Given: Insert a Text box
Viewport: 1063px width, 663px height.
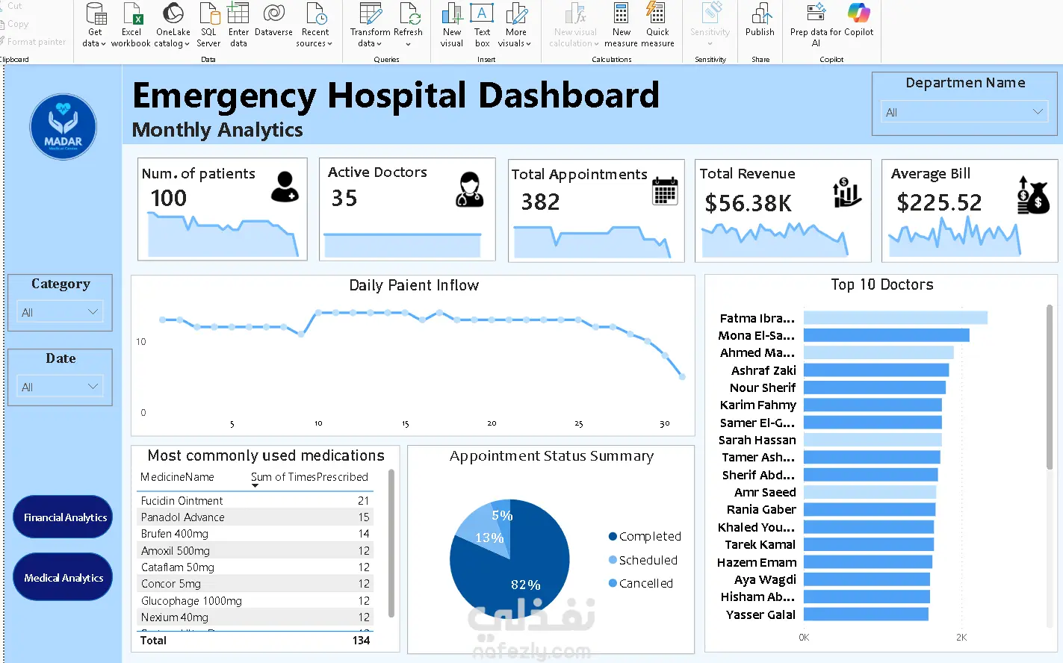Looking at the screenshot, I should (482, 25).
